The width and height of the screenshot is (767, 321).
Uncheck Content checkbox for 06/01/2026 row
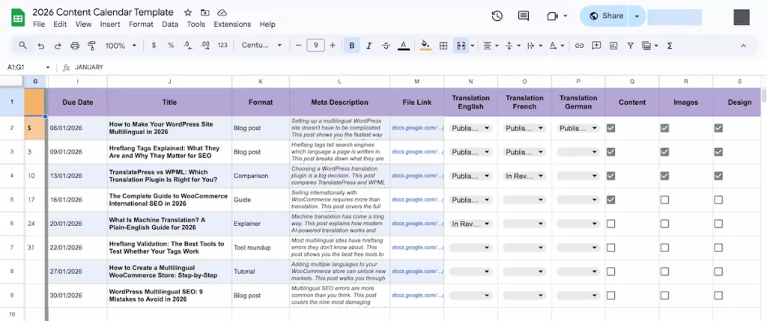click(x=610, y=128)
